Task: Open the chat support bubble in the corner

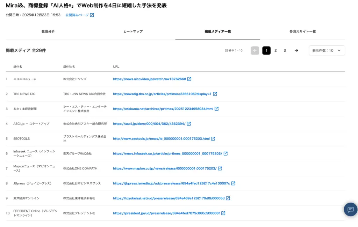Action: point(351,209)
